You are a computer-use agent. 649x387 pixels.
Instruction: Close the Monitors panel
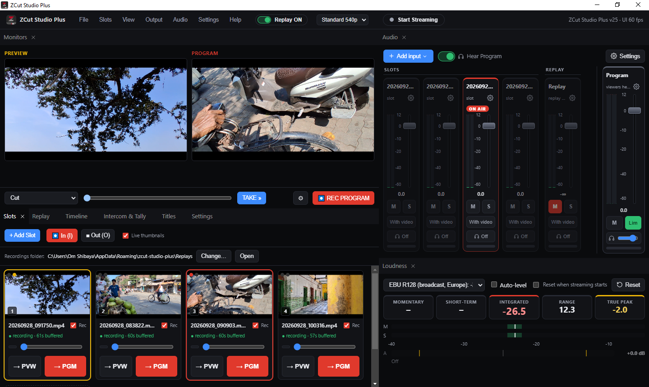click(x=33, y=37)
